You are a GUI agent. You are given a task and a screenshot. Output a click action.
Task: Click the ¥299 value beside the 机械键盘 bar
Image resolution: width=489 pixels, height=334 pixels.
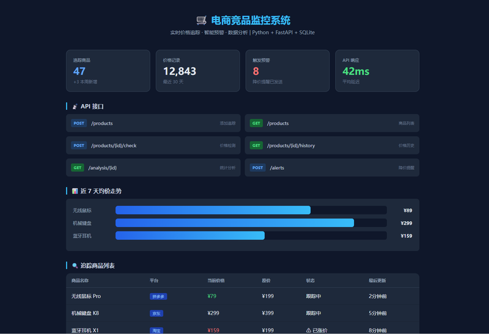(406, 223)
